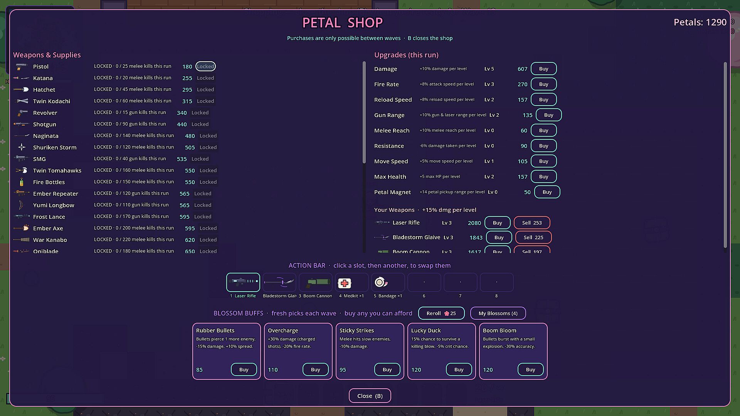This screenshot has height=416, width=740.
Task: Buy Overcharge blossom buff
Action: tap(315, 369)
